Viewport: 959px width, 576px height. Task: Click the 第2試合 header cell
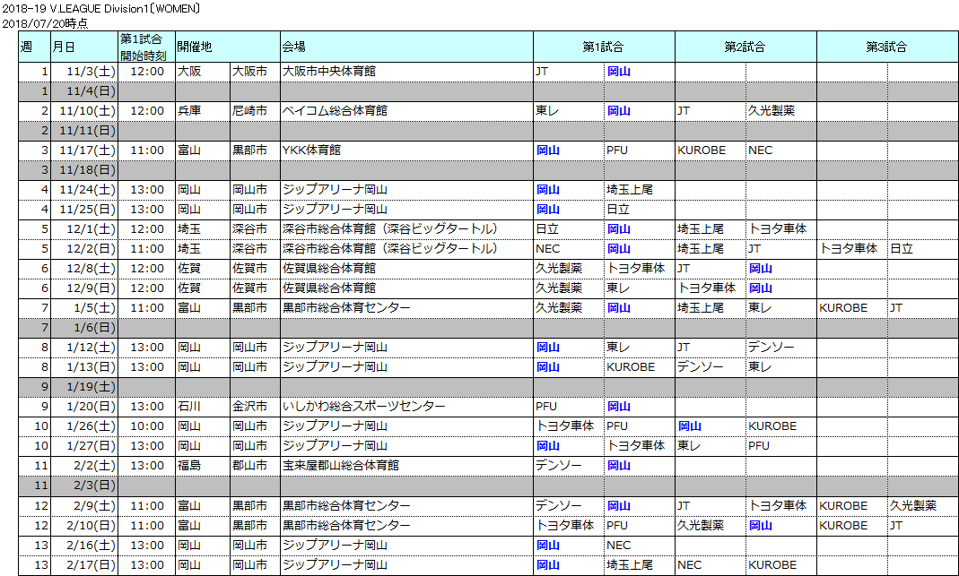(x=745, y=47)
